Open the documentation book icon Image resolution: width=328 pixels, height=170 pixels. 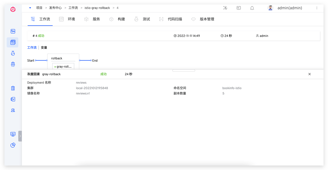239,8
